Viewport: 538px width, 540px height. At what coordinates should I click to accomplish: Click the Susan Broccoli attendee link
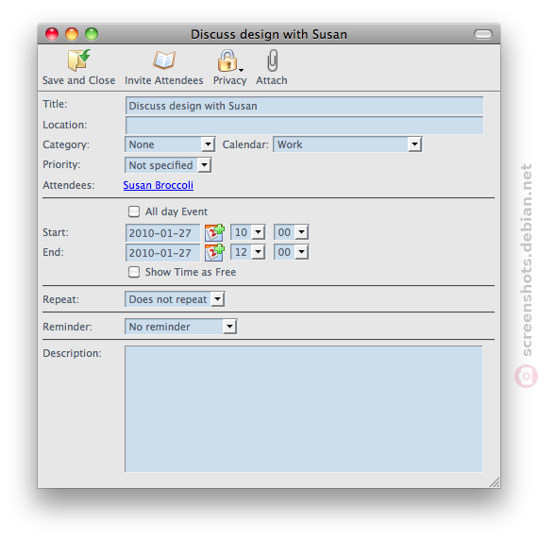click(x=159, y=185)
